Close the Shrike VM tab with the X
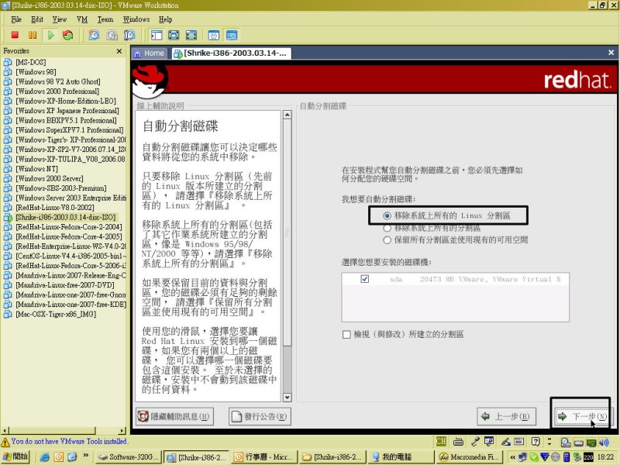The height and width of the screenshot is (465, 620). click(x=611, y=52)
